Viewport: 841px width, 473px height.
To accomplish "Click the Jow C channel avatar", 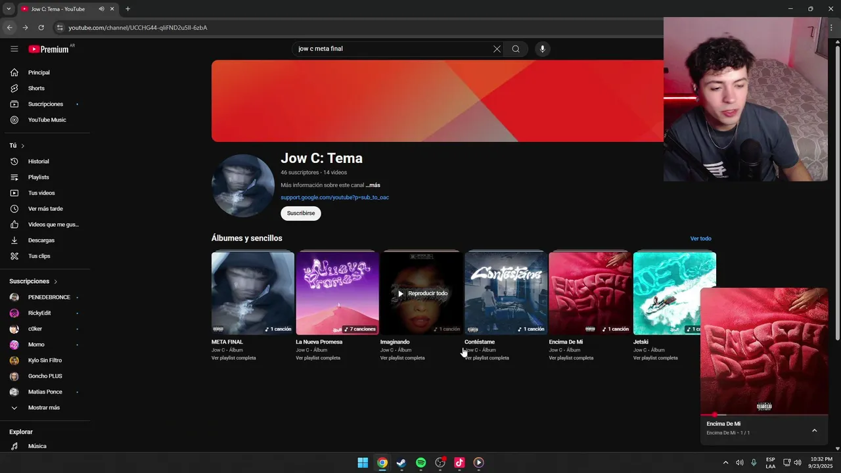I will (x=243, y=186).
